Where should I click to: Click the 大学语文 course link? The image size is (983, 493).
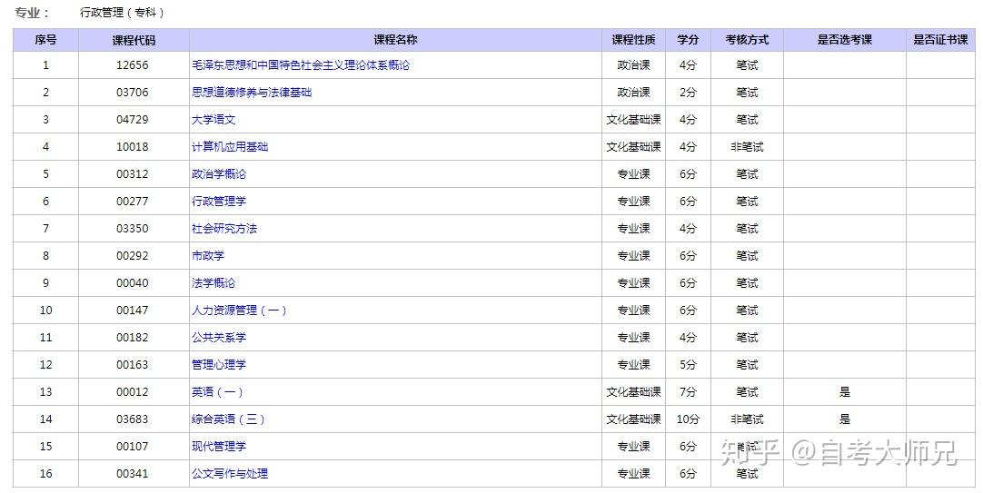213,120
